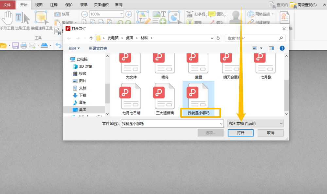The image size is (327, 194).
Task: Click the Add Image icon in ribbon
Action: 159,17
